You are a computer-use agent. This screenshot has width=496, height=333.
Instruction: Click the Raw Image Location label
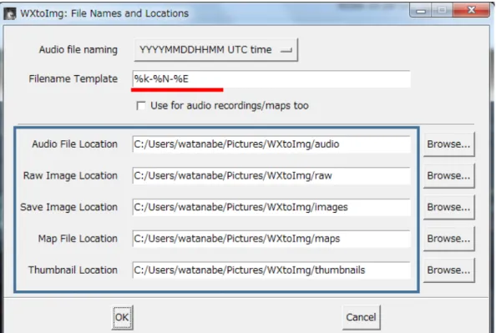[70, 176]
